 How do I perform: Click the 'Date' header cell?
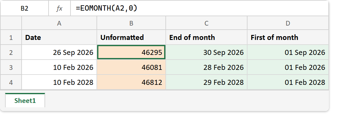pyautogui.click(x=59, y=37)
